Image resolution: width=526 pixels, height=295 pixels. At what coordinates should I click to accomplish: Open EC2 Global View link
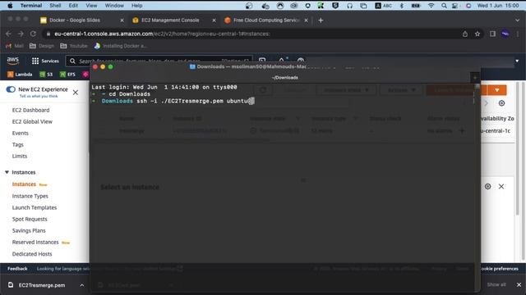click(32, 122)
